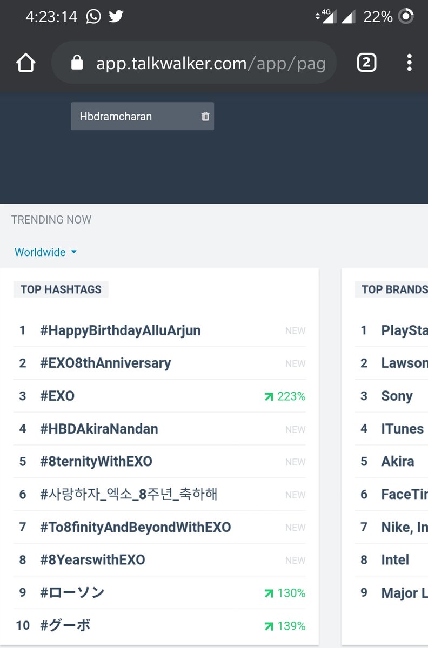Click the TRENDING NOW label
Screen dimensions: 428x648
tap(51, 220)
